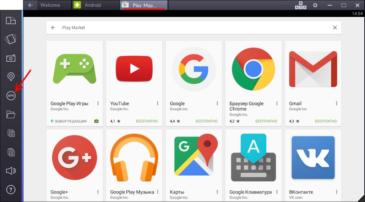
Task: Click the 4,4 star rating on Google
Action: pos(175,121)
